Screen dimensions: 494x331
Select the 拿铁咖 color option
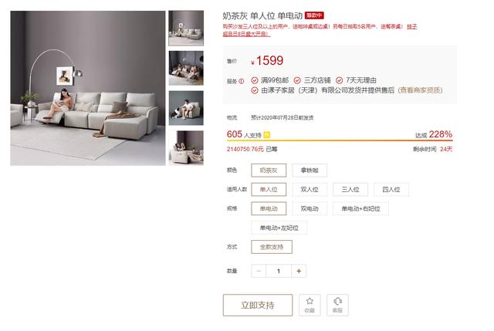(x=310, y=171)
